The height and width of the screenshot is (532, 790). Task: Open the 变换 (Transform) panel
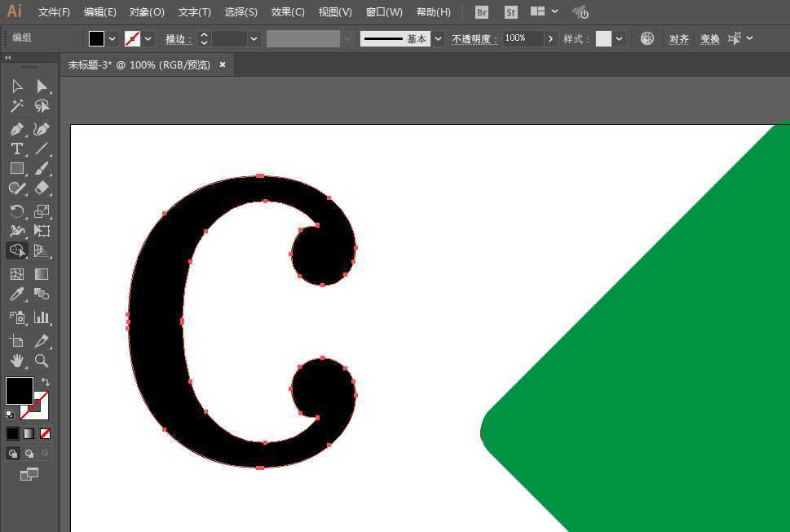708,38
